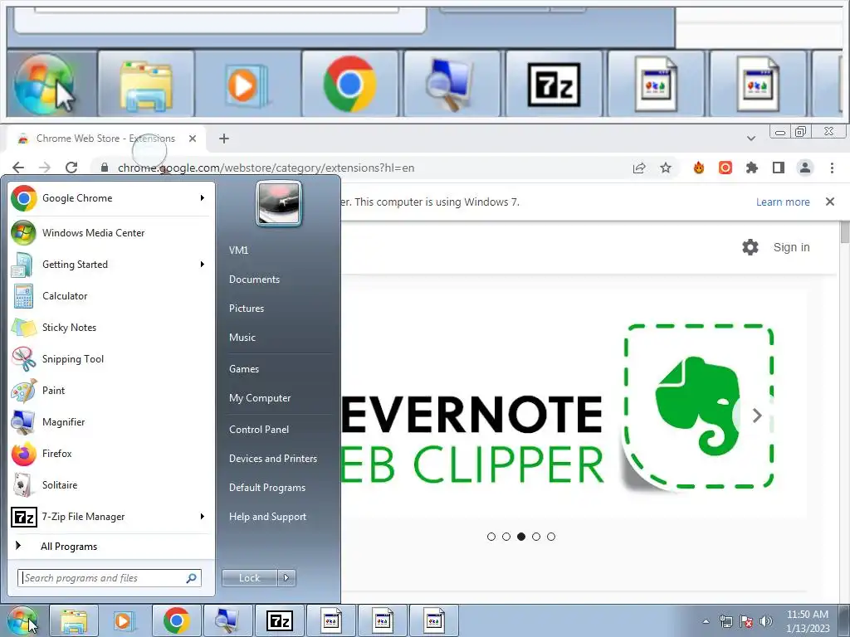Viewport: 850px width, 637px height.
Task: Open volume control in system tray
Action: coord(766,621)
